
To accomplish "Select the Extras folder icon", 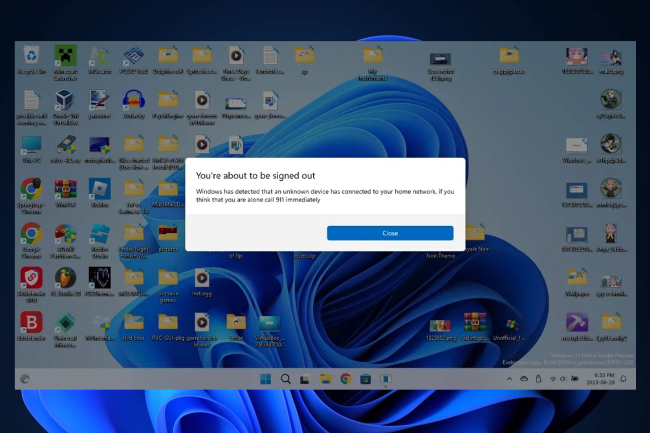I will 236,326.
